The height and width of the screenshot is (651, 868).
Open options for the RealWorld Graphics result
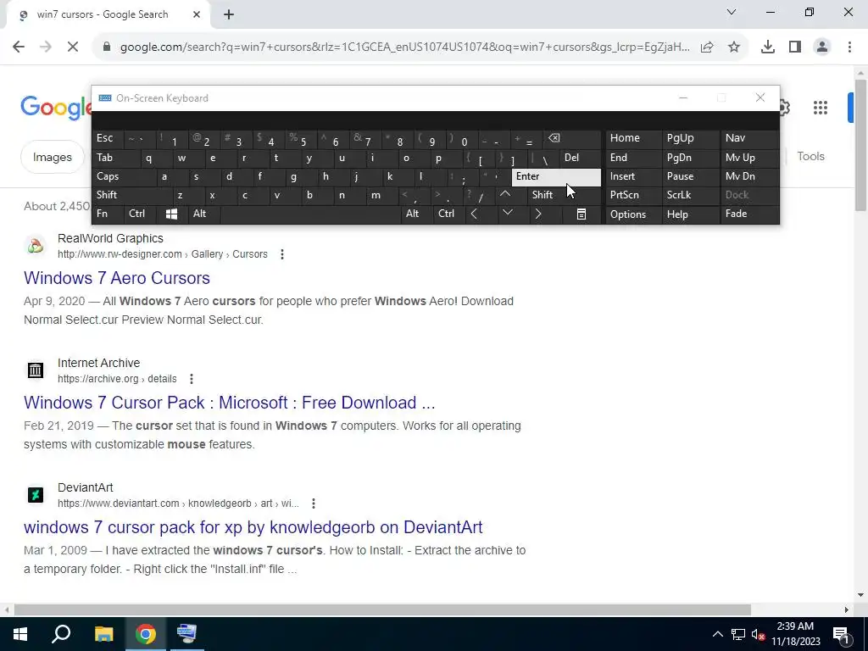point(282,254)
